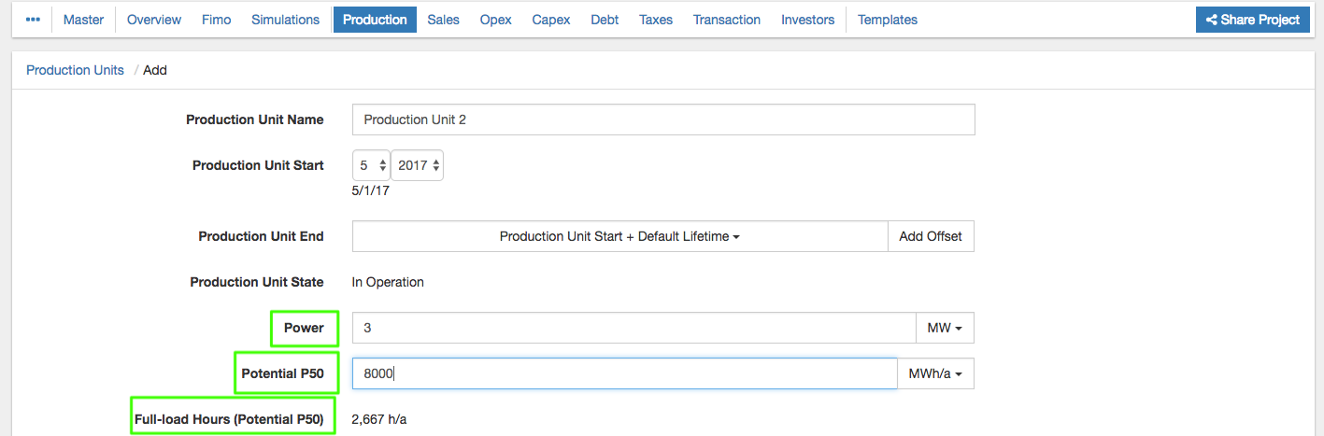1324x436 pixels.
Task: Click the Add Offset button
Action: (x=930, y=236)
